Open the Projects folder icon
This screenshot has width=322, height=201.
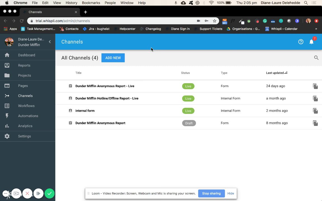(x=7, y=75)
